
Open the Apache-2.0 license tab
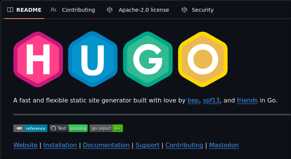(138, 10)
